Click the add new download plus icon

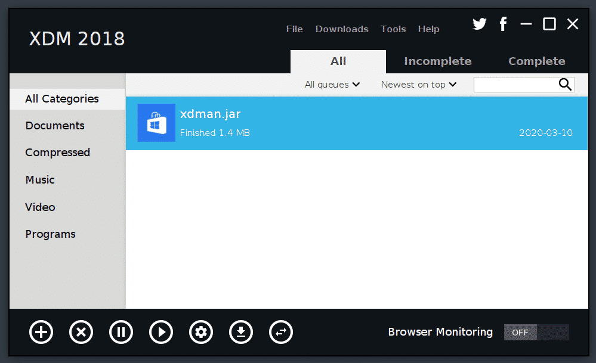point(41,332)
